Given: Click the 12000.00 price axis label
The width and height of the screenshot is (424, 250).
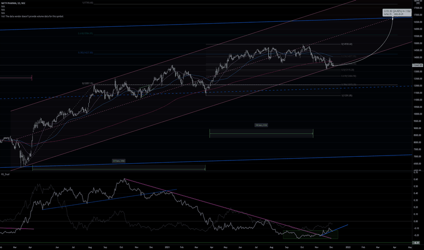Looking at the screenshot, I should tap(418, 85).
